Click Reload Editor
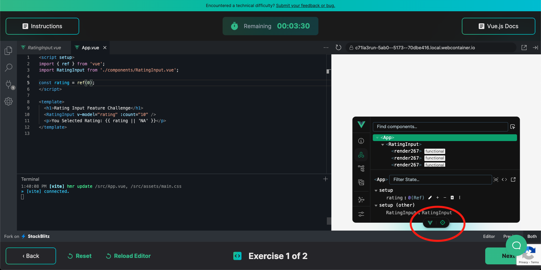 click(128, 256)
